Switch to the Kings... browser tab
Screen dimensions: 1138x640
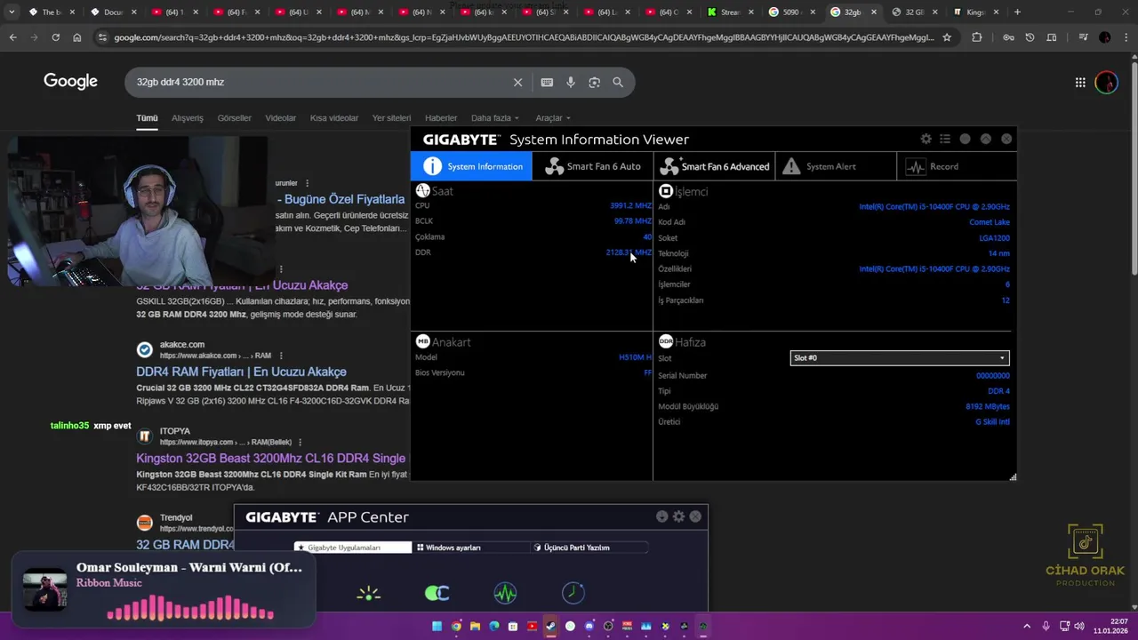point(977,12)
